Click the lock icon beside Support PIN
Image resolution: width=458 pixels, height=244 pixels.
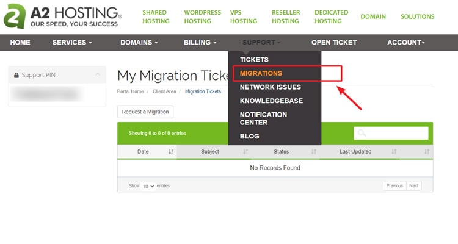[x=16, y=75]
